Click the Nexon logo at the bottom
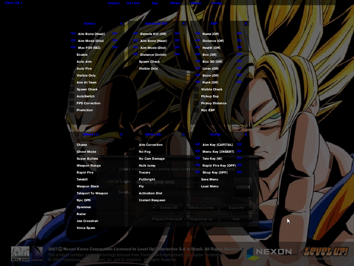Viewport: 354px width, 266px height. click(x=269, y=253)
